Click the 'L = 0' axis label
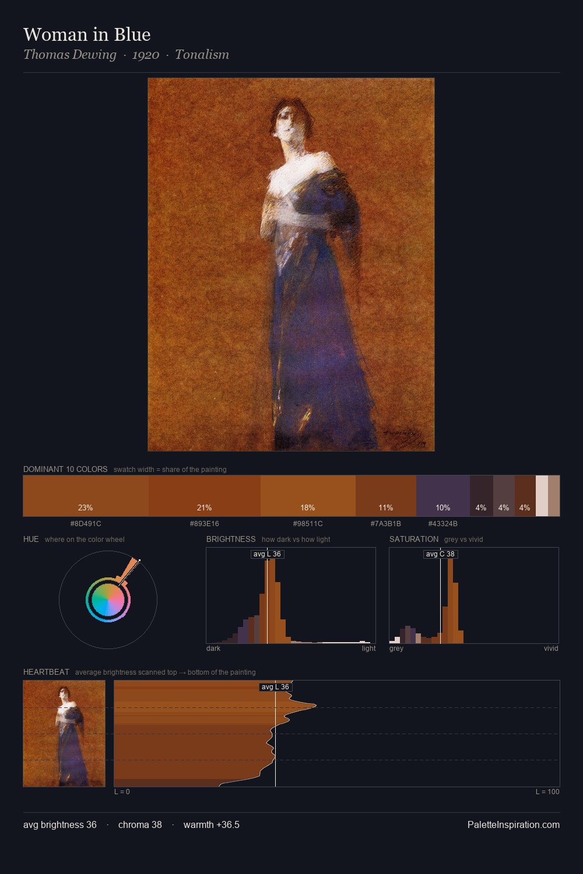Screen dimensions: 583x874 [122, 792]
